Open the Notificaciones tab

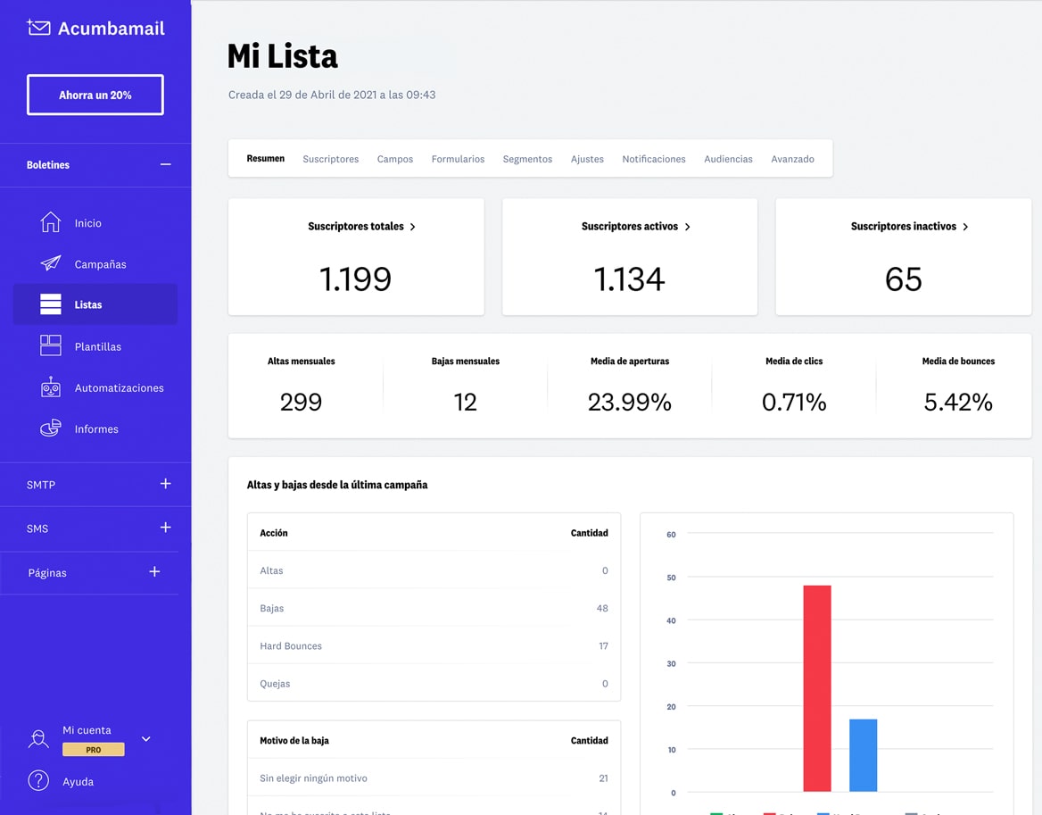click(654, 158)
